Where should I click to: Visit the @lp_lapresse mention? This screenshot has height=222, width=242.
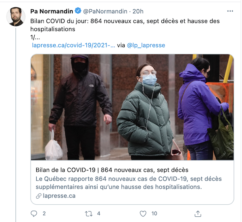coord(146,45)
